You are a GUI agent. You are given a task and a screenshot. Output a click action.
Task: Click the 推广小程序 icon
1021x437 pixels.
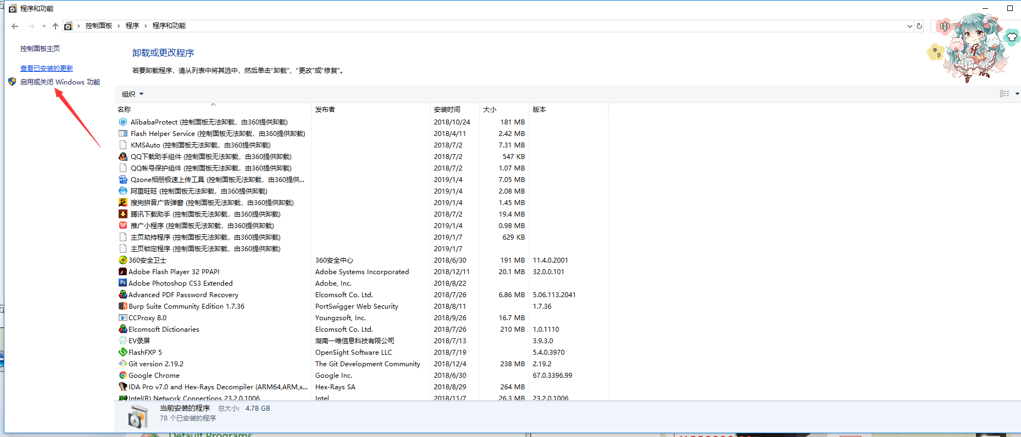[x=123, y=225]
